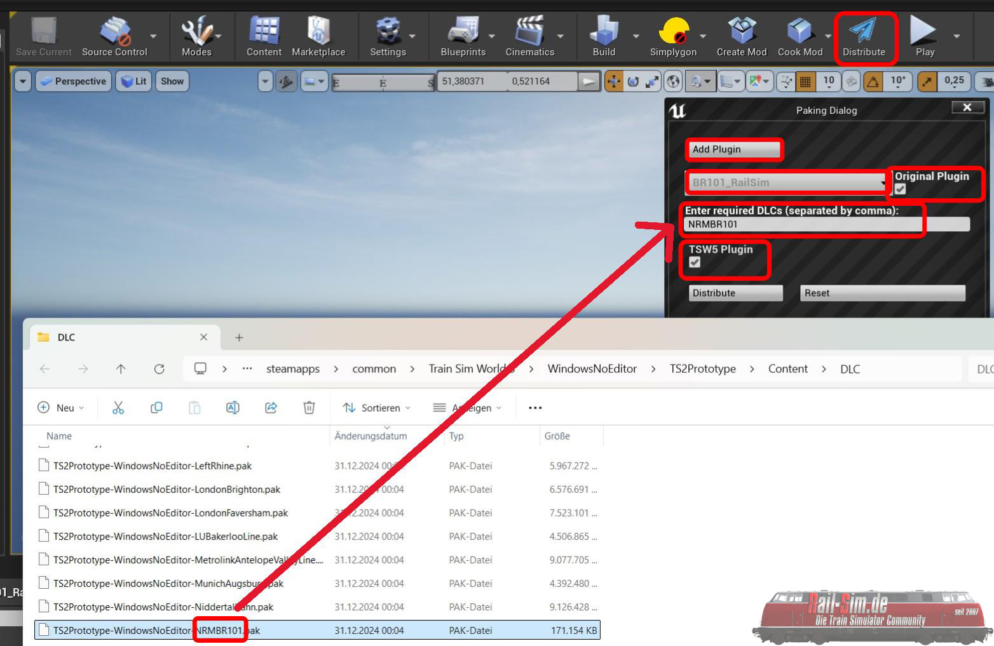The height and width of the screenshot is (646, 994).
Task: Expand the Build options dropdown arrow
Action: click(636, 37)
